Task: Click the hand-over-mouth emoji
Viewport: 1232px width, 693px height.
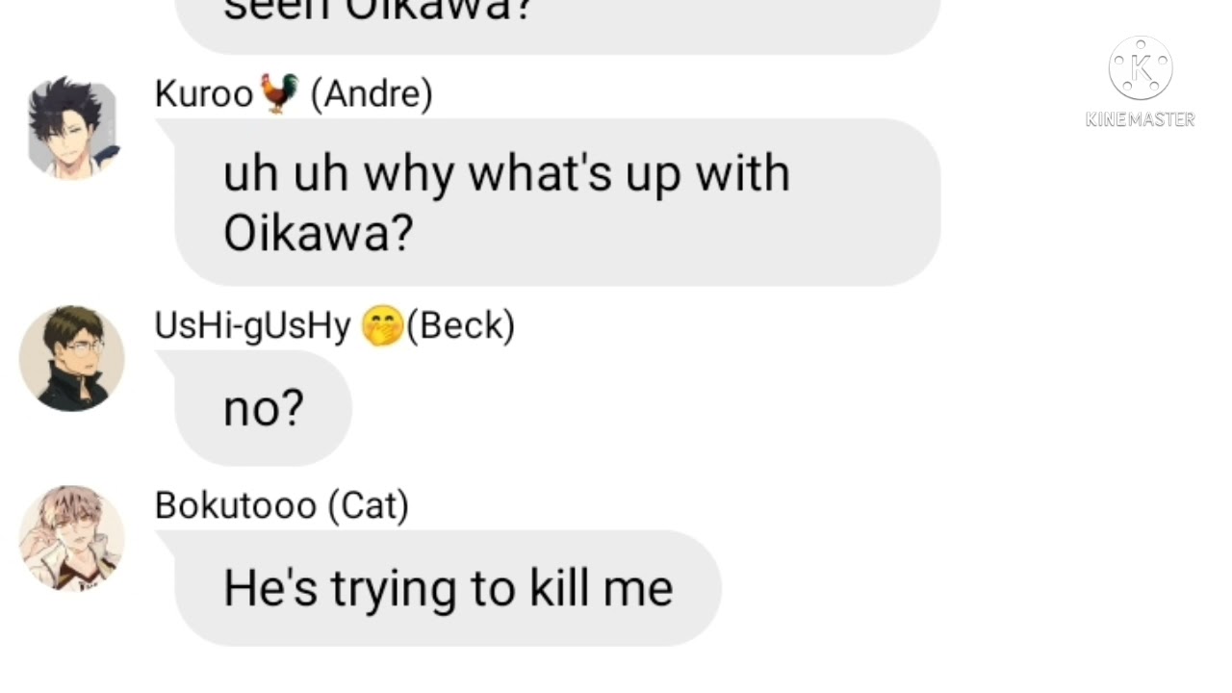Action: (x=381, y=326)
